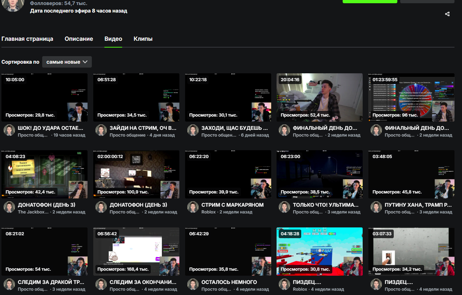
Task: Play the 20:04:16 video thumbnail
Action: point(319,98)
